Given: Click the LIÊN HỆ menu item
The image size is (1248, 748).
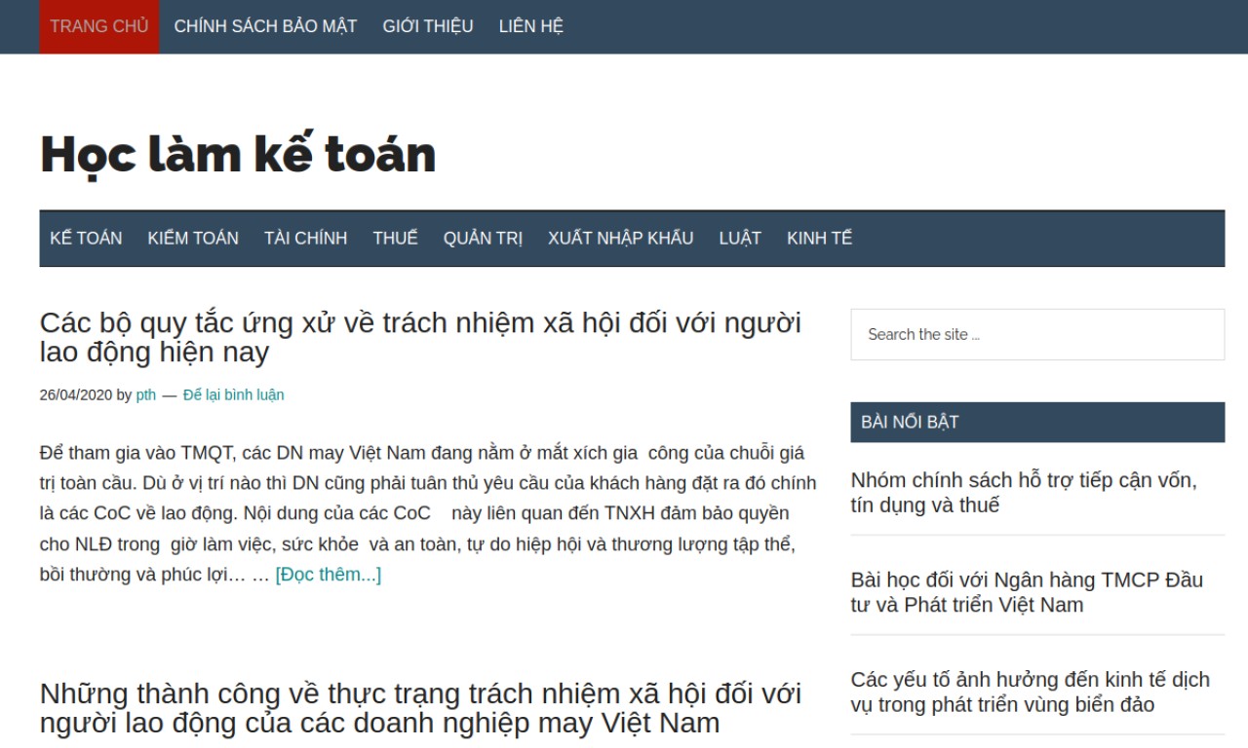Looking at the screenshot, I should point(530,26).
